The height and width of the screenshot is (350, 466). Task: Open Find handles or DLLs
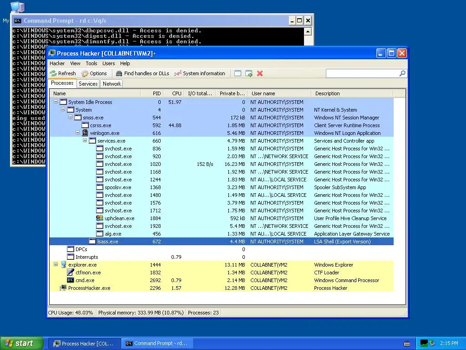(142, 73)
